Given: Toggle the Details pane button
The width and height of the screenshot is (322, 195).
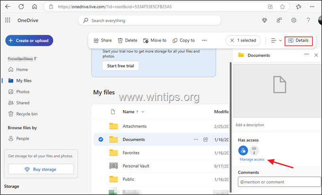Looking at the screenshot, I should (x=298, y=41).
